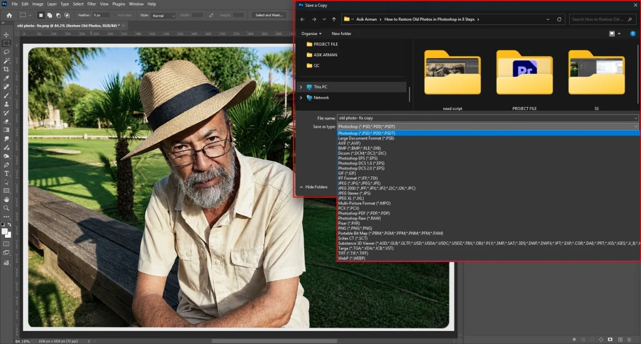641x344 pixels.
Task: Select the Rectangle shape tool
Action: 6,191
